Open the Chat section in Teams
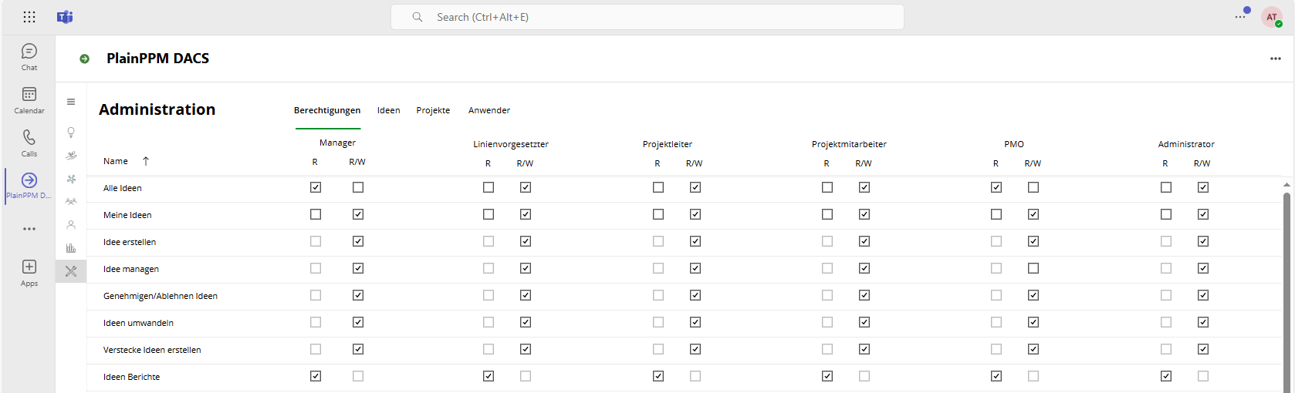The height and width of the screenshot is (393, 1295). 29,56
